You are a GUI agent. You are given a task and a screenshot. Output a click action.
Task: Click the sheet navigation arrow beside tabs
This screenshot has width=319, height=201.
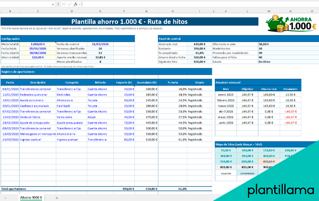coord(5,198)
